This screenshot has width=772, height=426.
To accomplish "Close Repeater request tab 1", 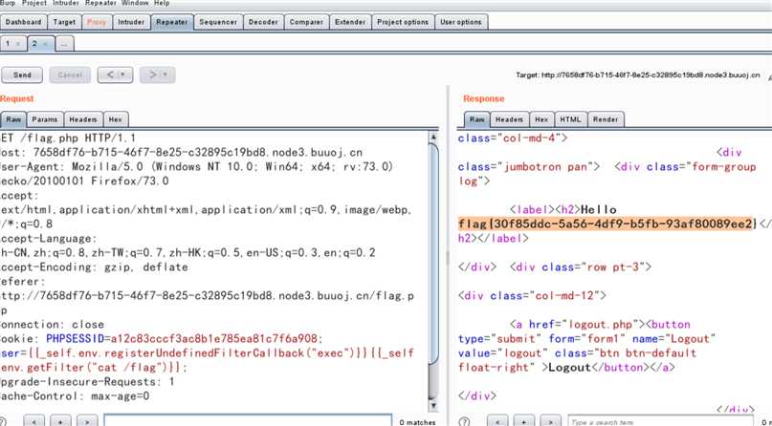I will (x=19, y=44).
